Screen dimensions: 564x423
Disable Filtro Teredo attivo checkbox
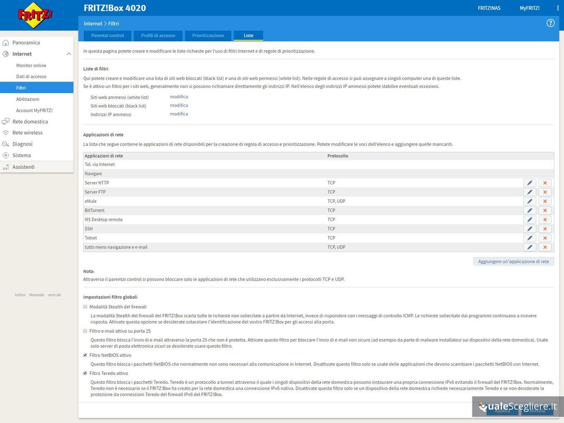(85, 373)
